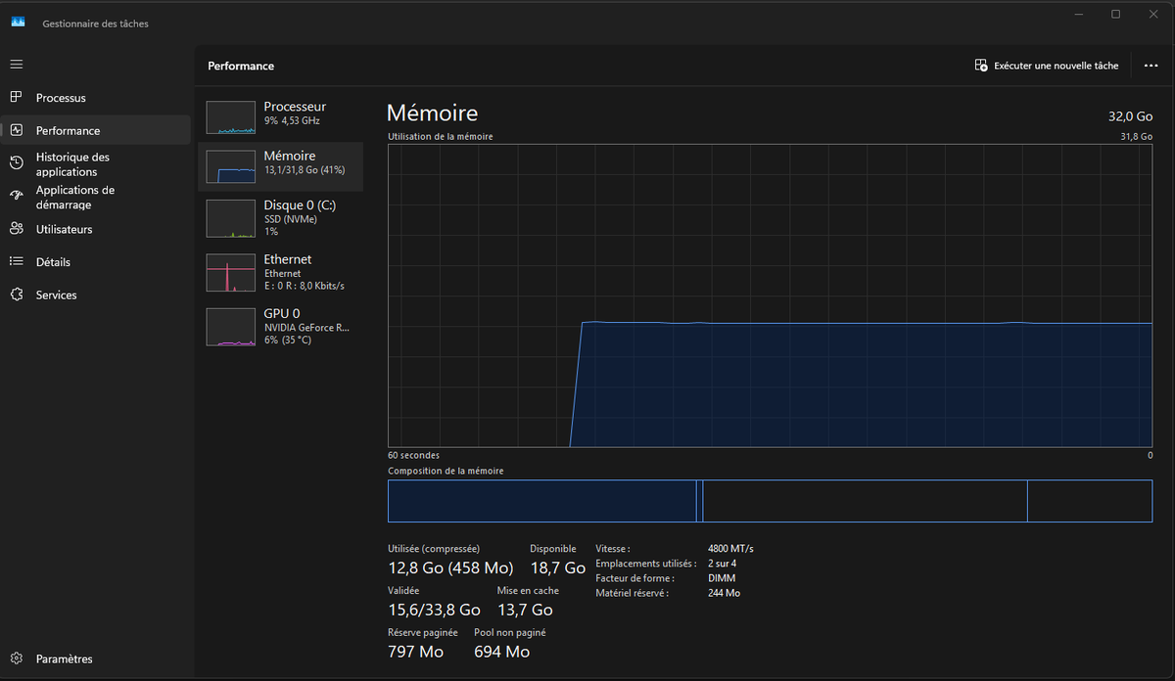Click the Performance header title
This screenshot has height=681, width=1175.
pyautogui.click(x=241, y=66)
